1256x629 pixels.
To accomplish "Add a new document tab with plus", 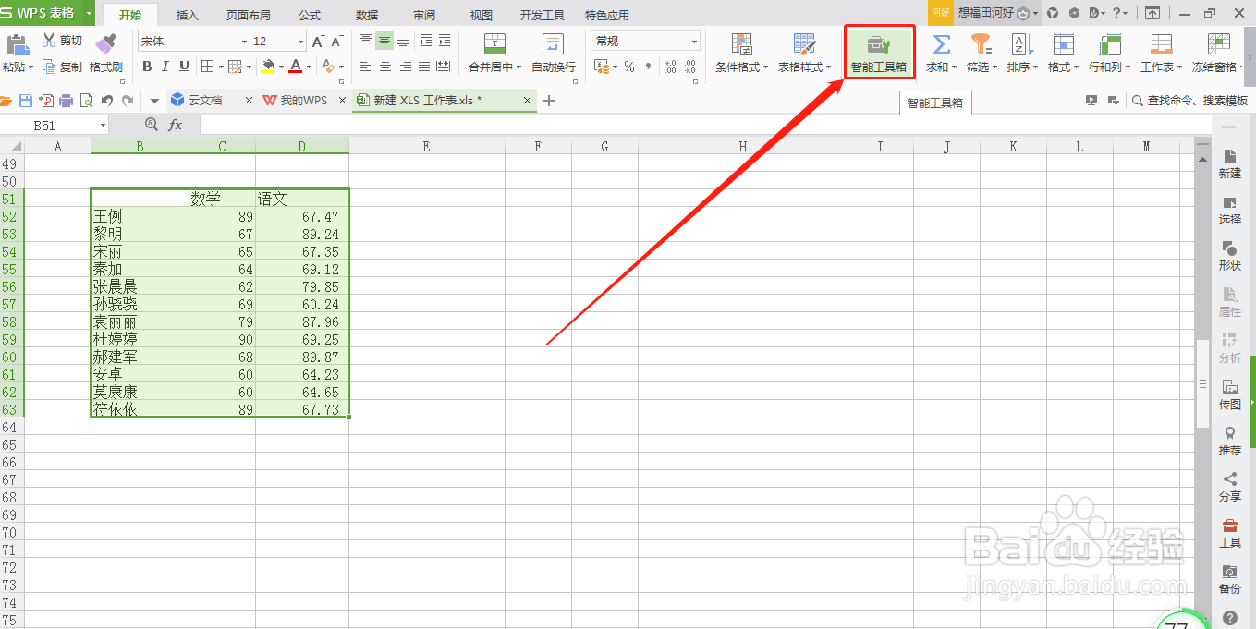I will (x=549, y=101).
